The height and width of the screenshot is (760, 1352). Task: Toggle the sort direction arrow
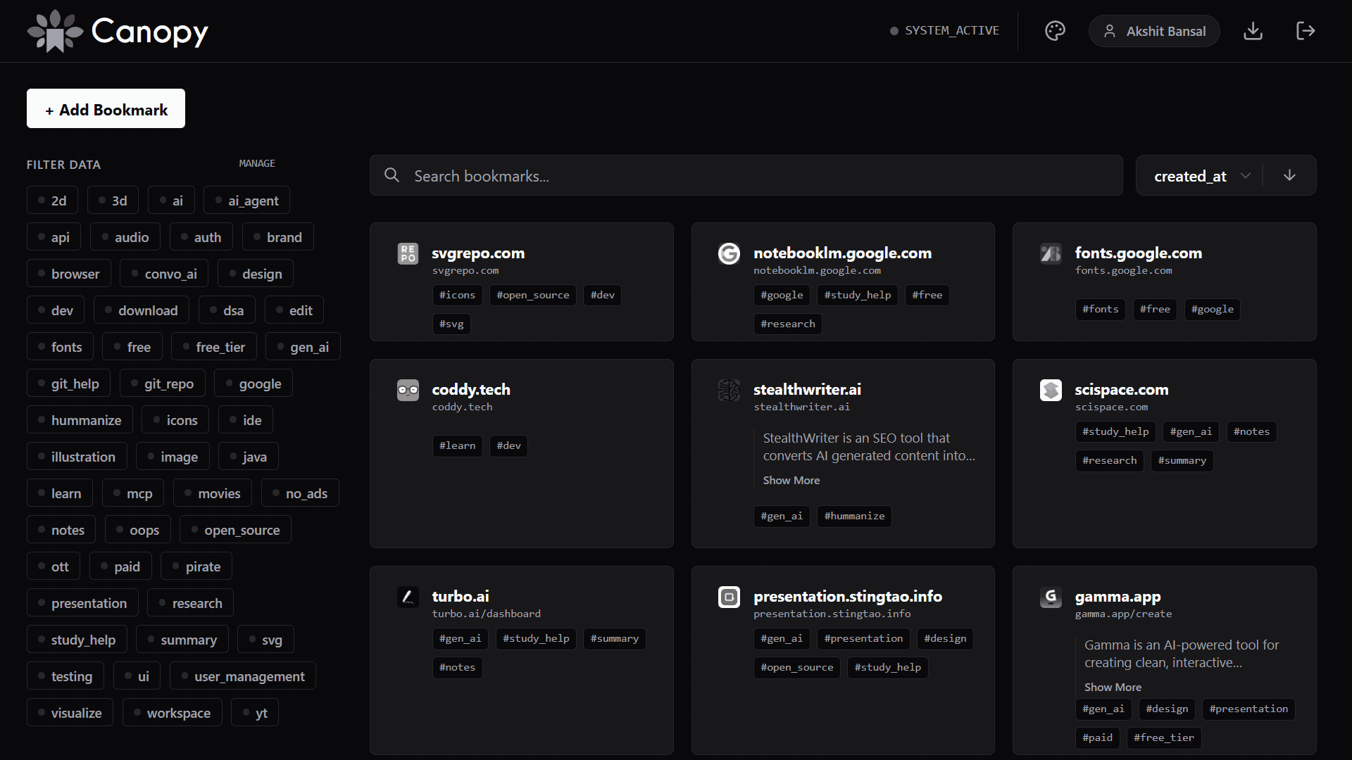click(x=1289, y=175)
